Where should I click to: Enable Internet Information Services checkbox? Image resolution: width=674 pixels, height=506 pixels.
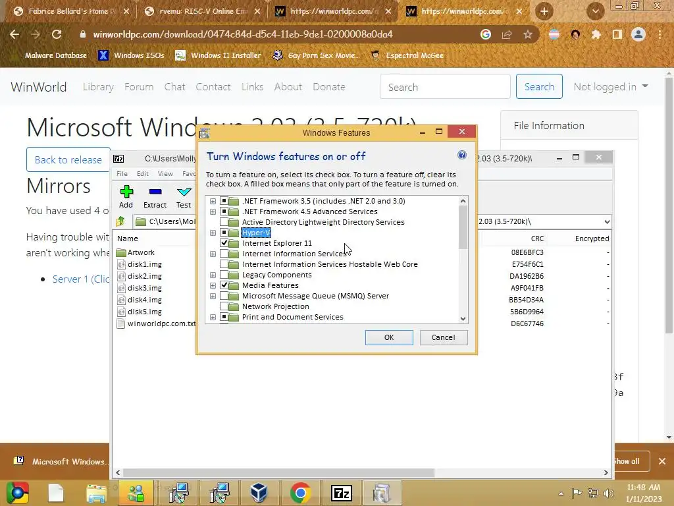[x=224, y=254]
